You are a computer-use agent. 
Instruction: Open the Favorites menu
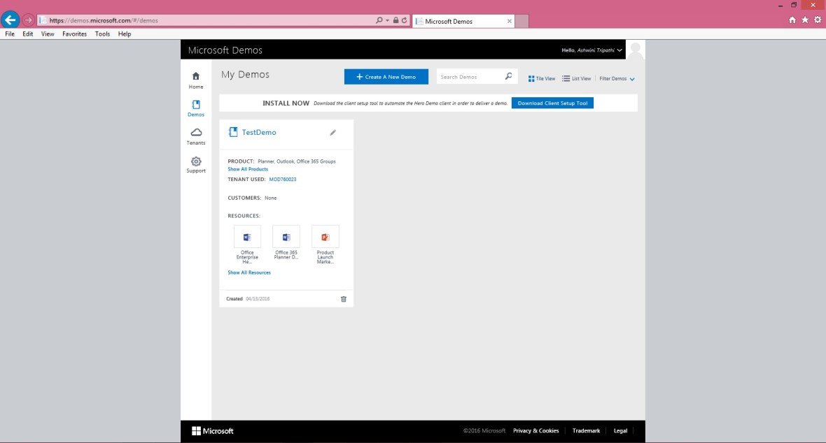click(x=74, y=34)
